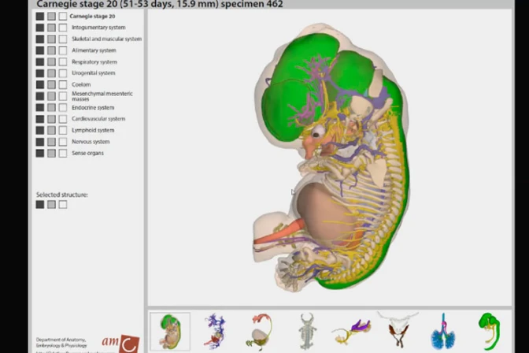Select the whole embryo thumbnail at bottom
Viewport: 529px width, 353px height.
[x=170, y=331]
